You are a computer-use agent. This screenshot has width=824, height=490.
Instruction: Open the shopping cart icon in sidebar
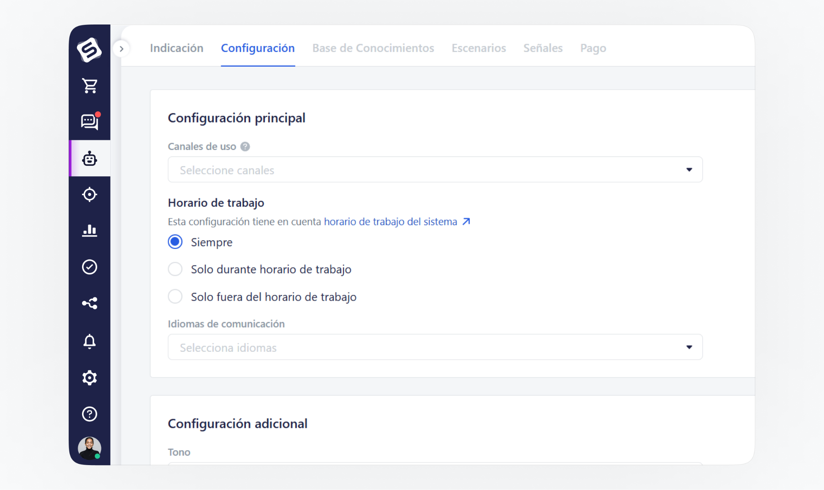coord(89,86)
